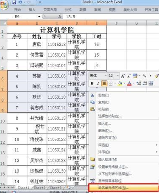159x193 pixels.
Task: Choose 插入(I) from context menu
Action: [x=124, y=124]
